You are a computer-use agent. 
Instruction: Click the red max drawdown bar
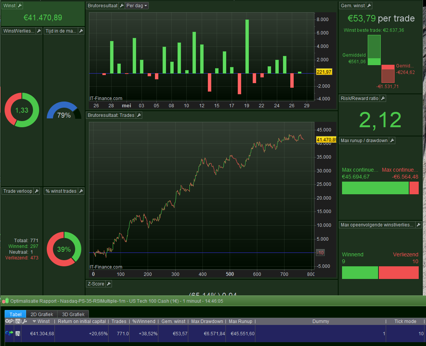pyautogui.click(x=414, y=188)
